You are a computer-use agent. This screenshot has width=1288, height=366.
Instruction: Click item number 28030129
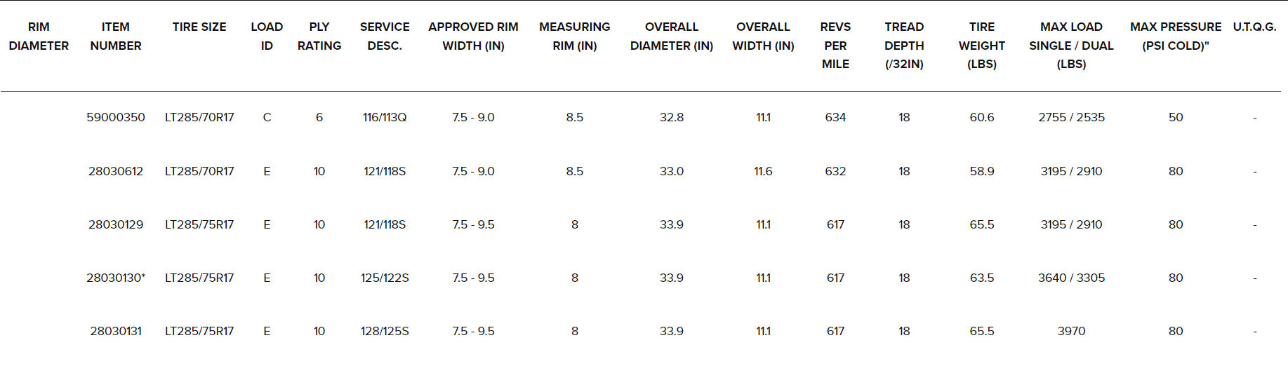coord(116,225)
